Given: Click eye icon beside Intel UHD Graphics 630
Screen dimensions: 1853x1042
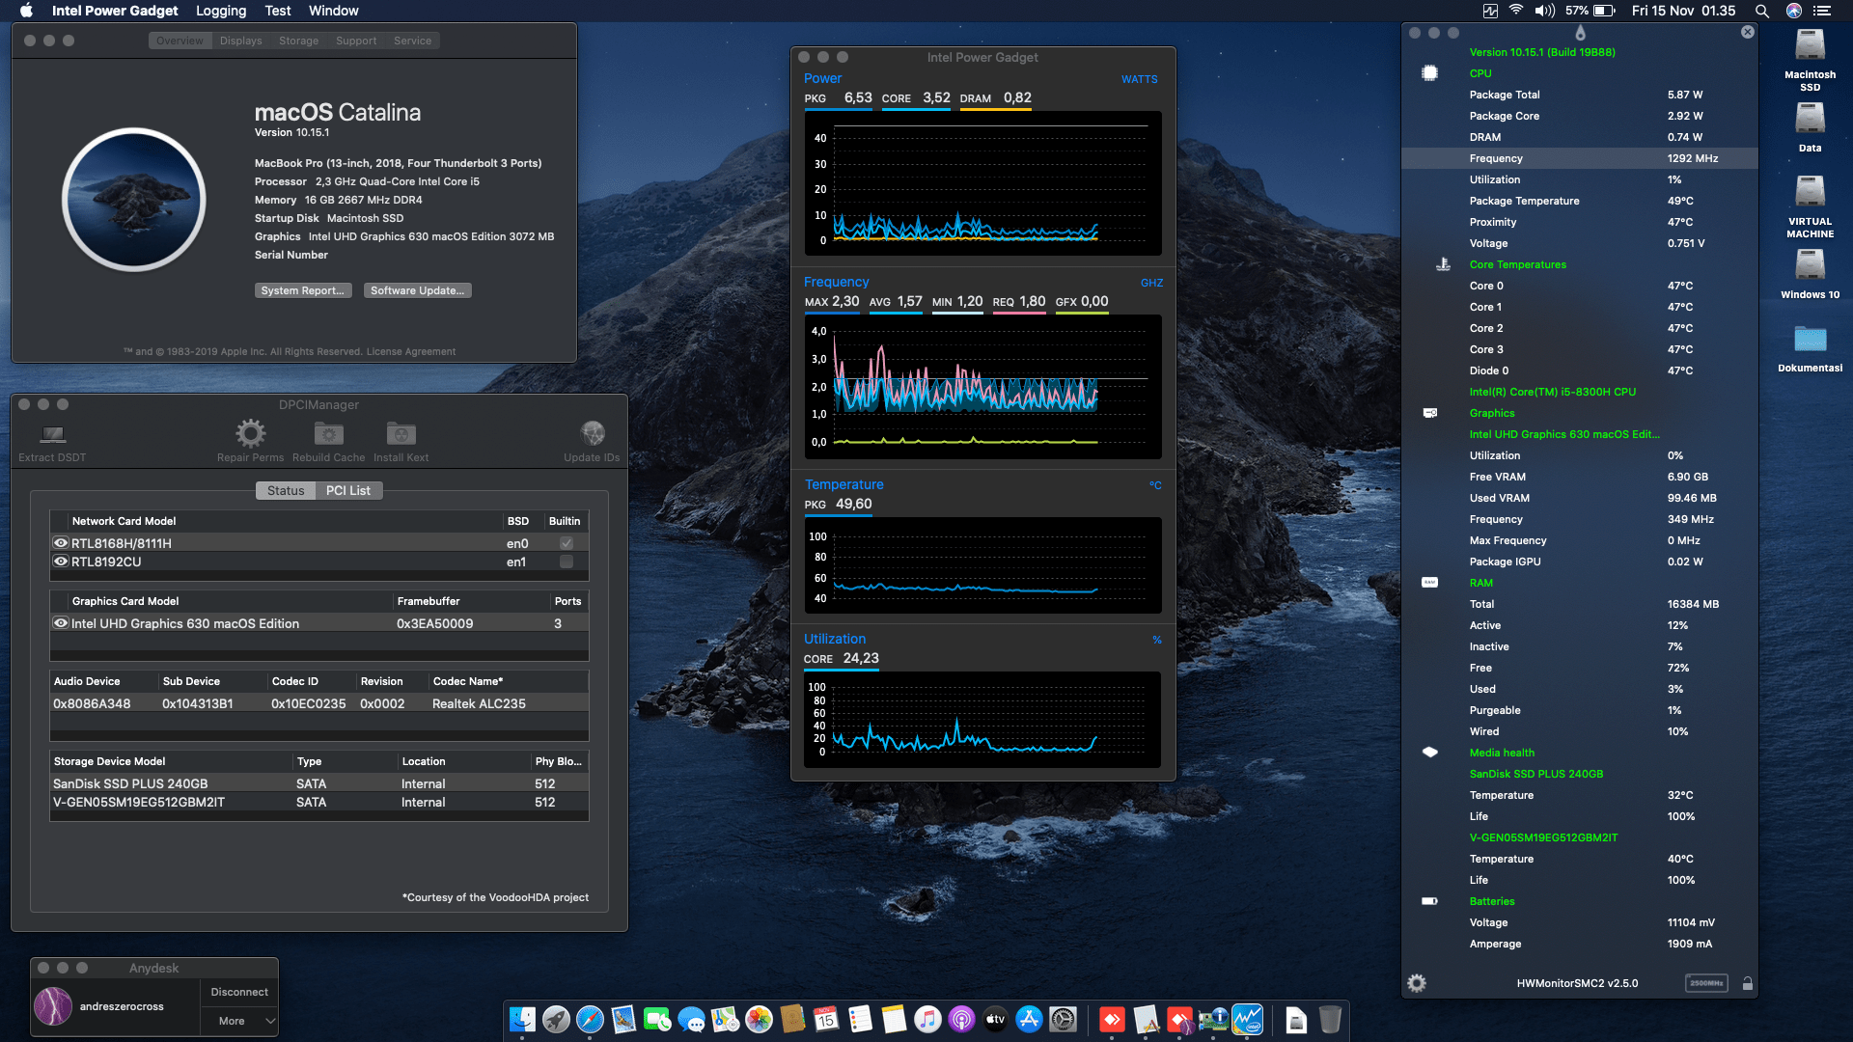Looking at the screenshot, I should tap(61, 623).
